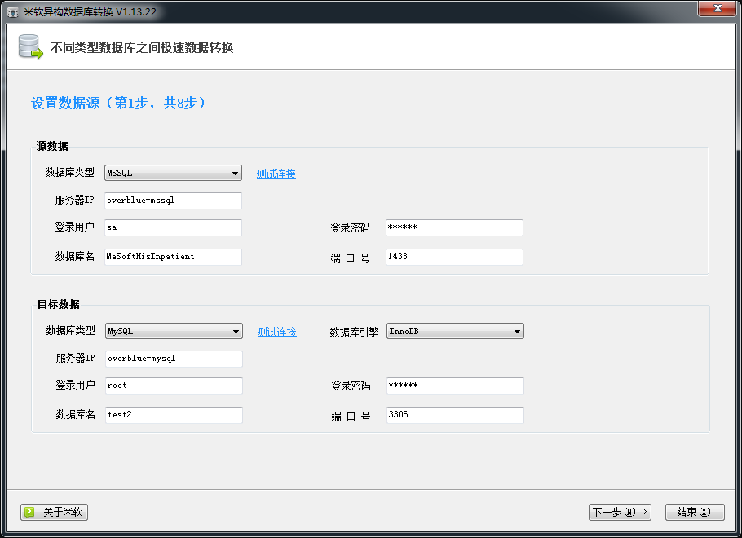Open target 数据库类型 MySQL dropdown
The width and height of the screenshot is (742, 538).
click(174, 331)
